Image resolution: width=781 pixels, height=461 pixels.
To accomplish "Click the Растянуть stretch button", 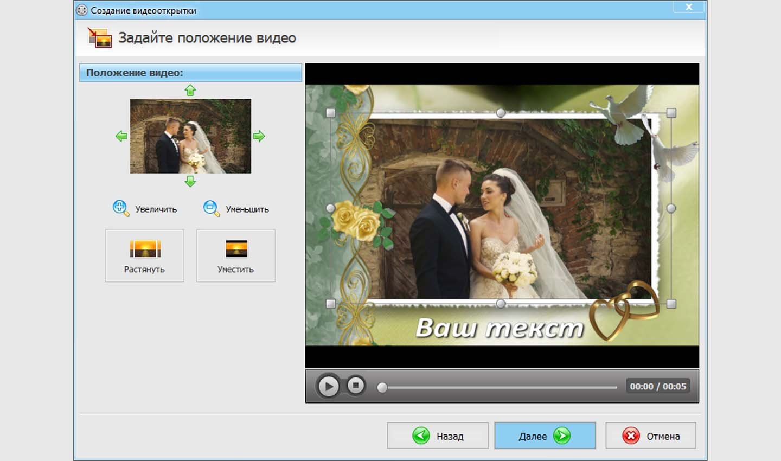I will pyautogui.click(x=144, y=255).
